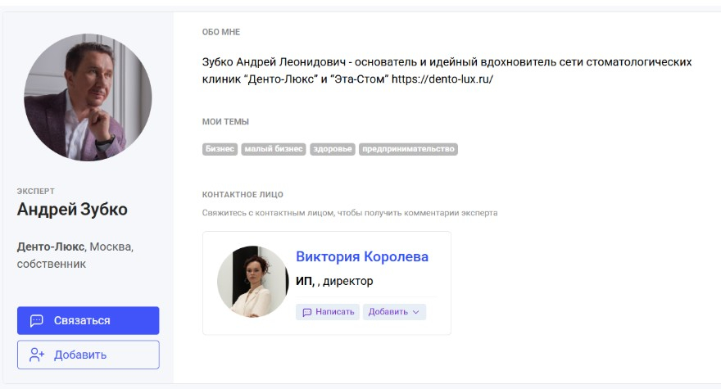Open the Виктория Королева profile link
This screenshot has height=389, width=721.
tap(362, 256)
